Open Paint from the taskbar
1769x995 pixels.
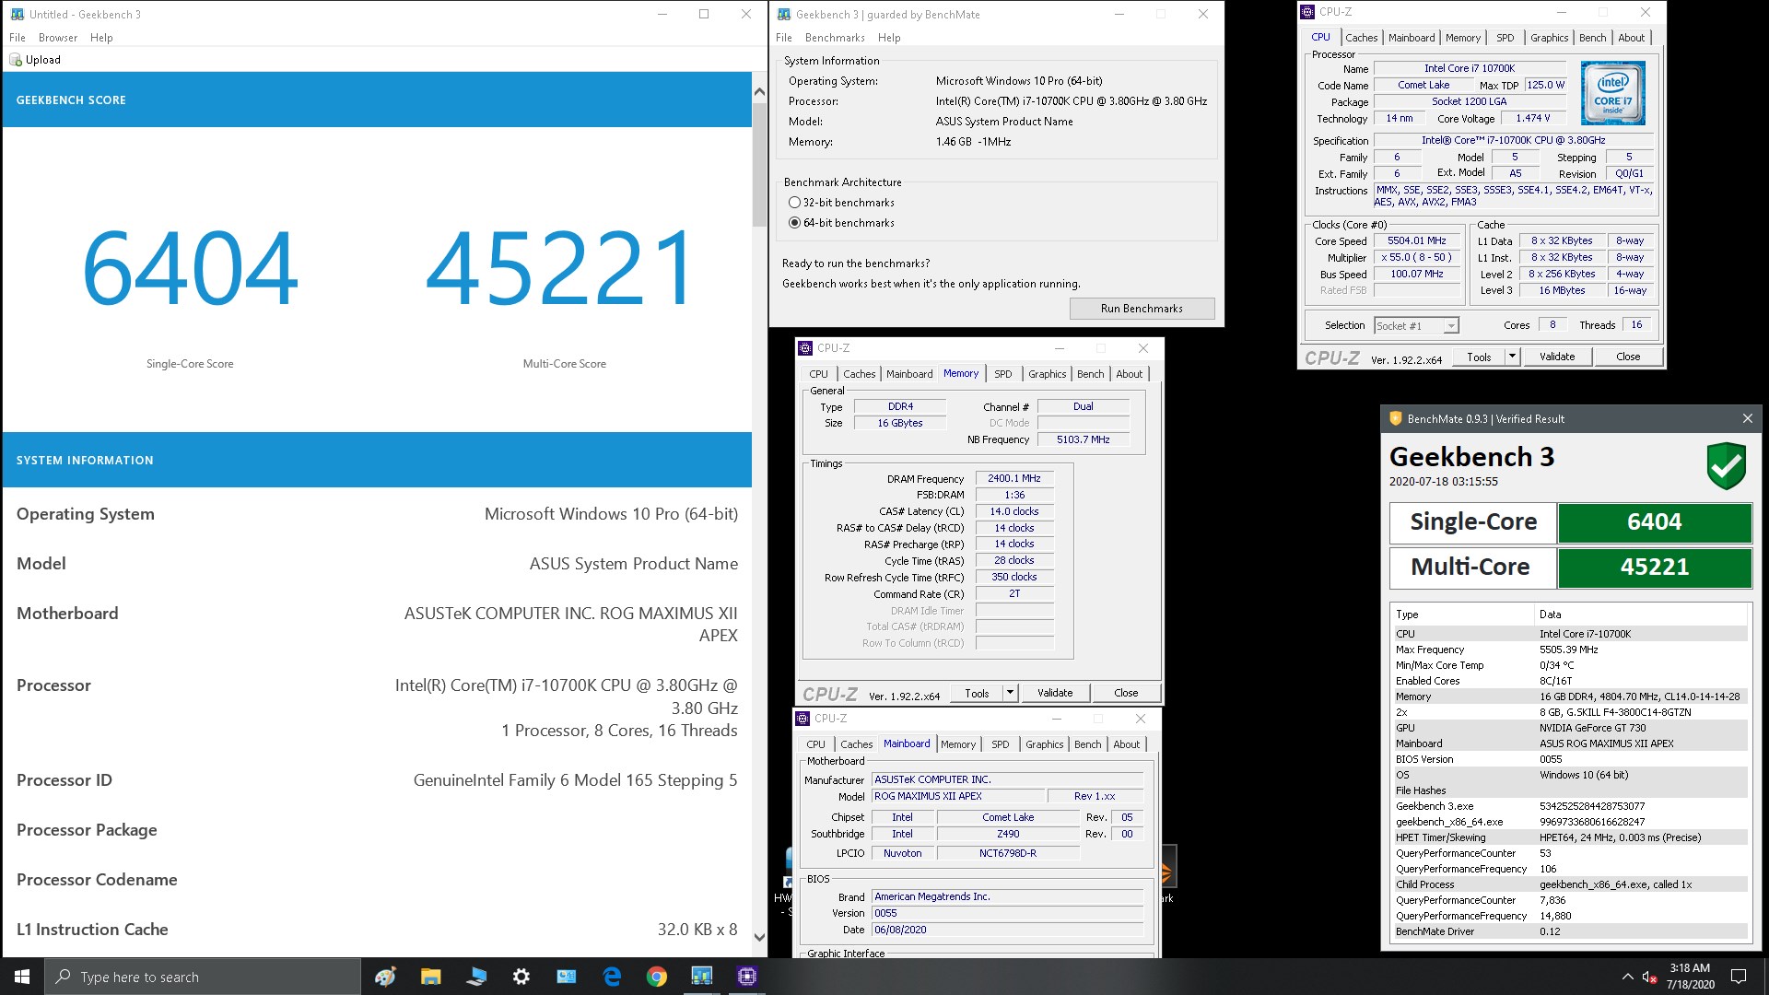[386, 977]
